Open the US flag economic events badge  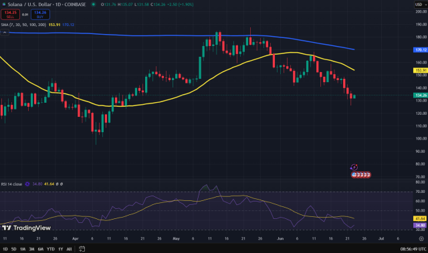361,175
